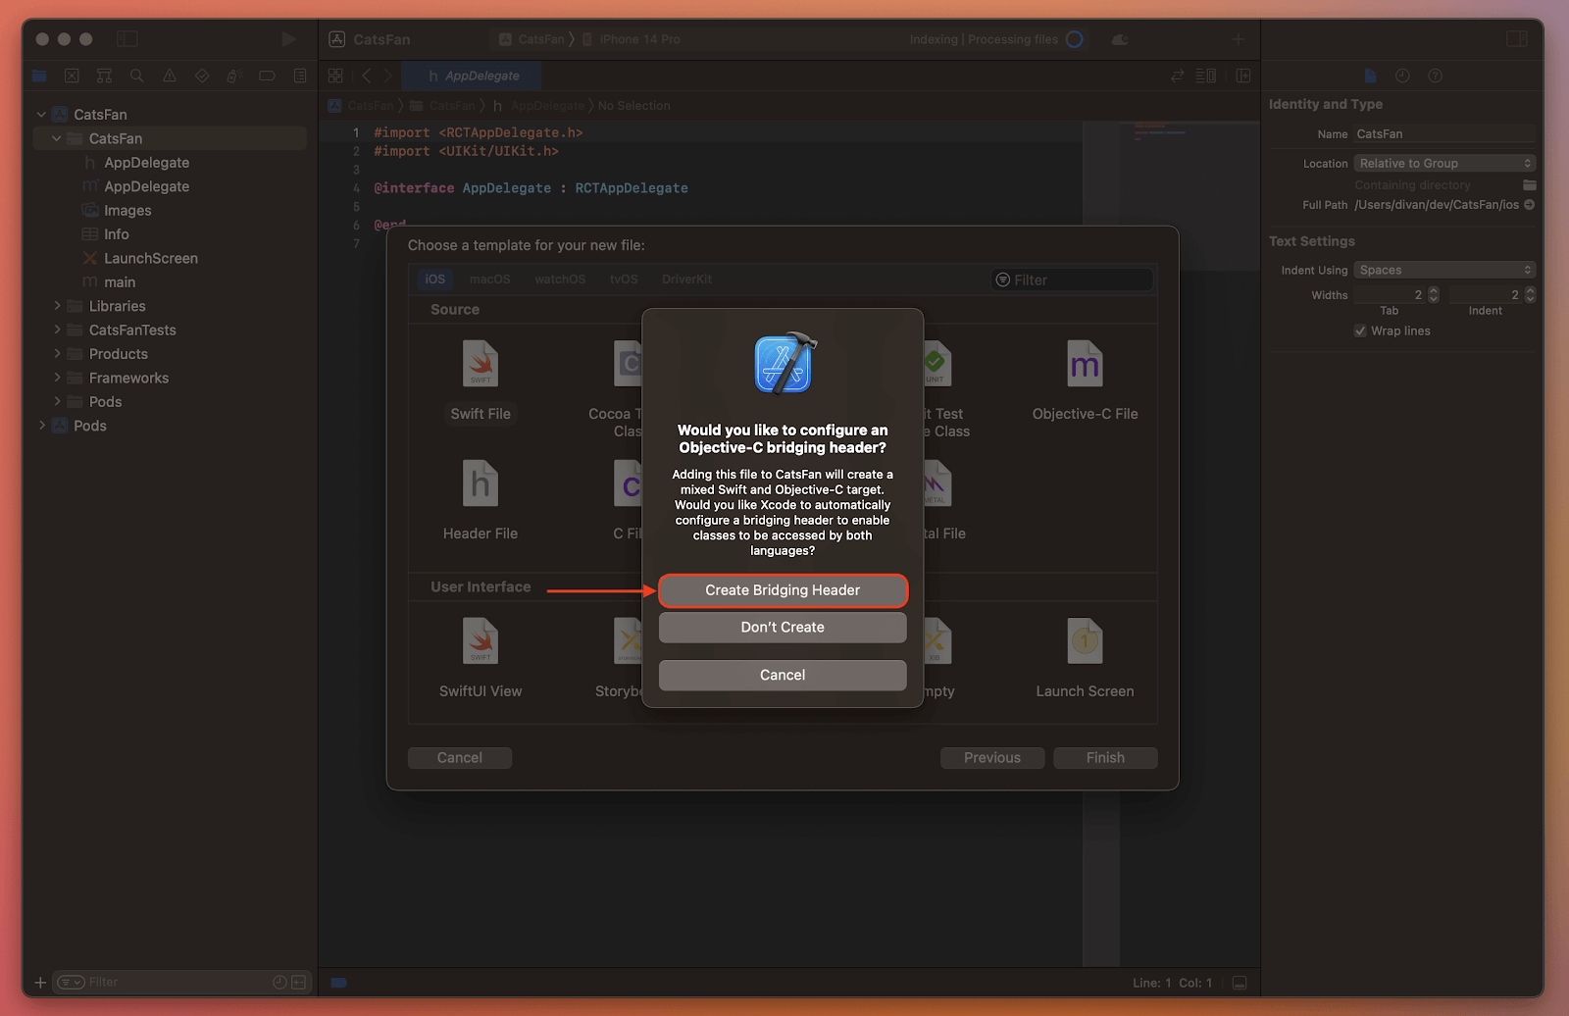The image size is (1569, 1016).
Task: Open the Location Relative to Group dropdown
Action: (1443, 164)
